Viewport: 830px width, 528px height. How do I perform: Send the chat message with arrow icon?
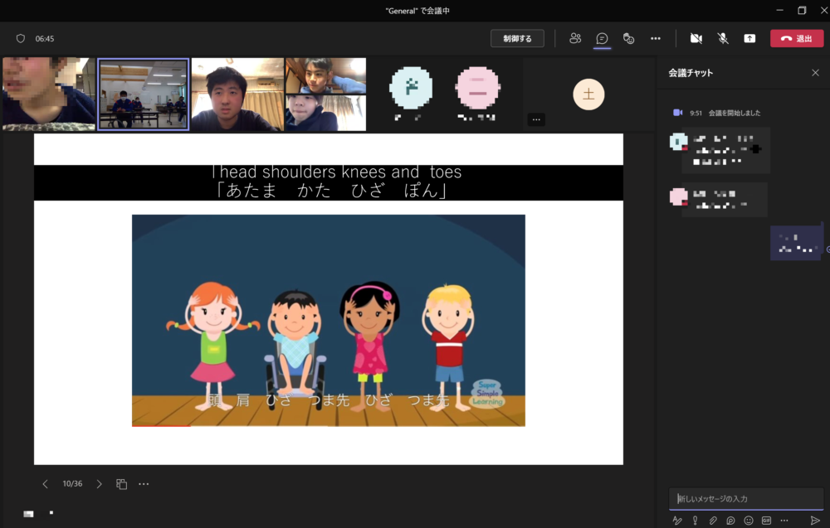pyautogui.click(x=815, y=521)
